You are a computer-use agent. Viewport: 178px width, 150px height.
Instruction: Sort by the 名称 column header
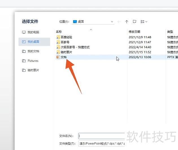(x=59, y=32)
